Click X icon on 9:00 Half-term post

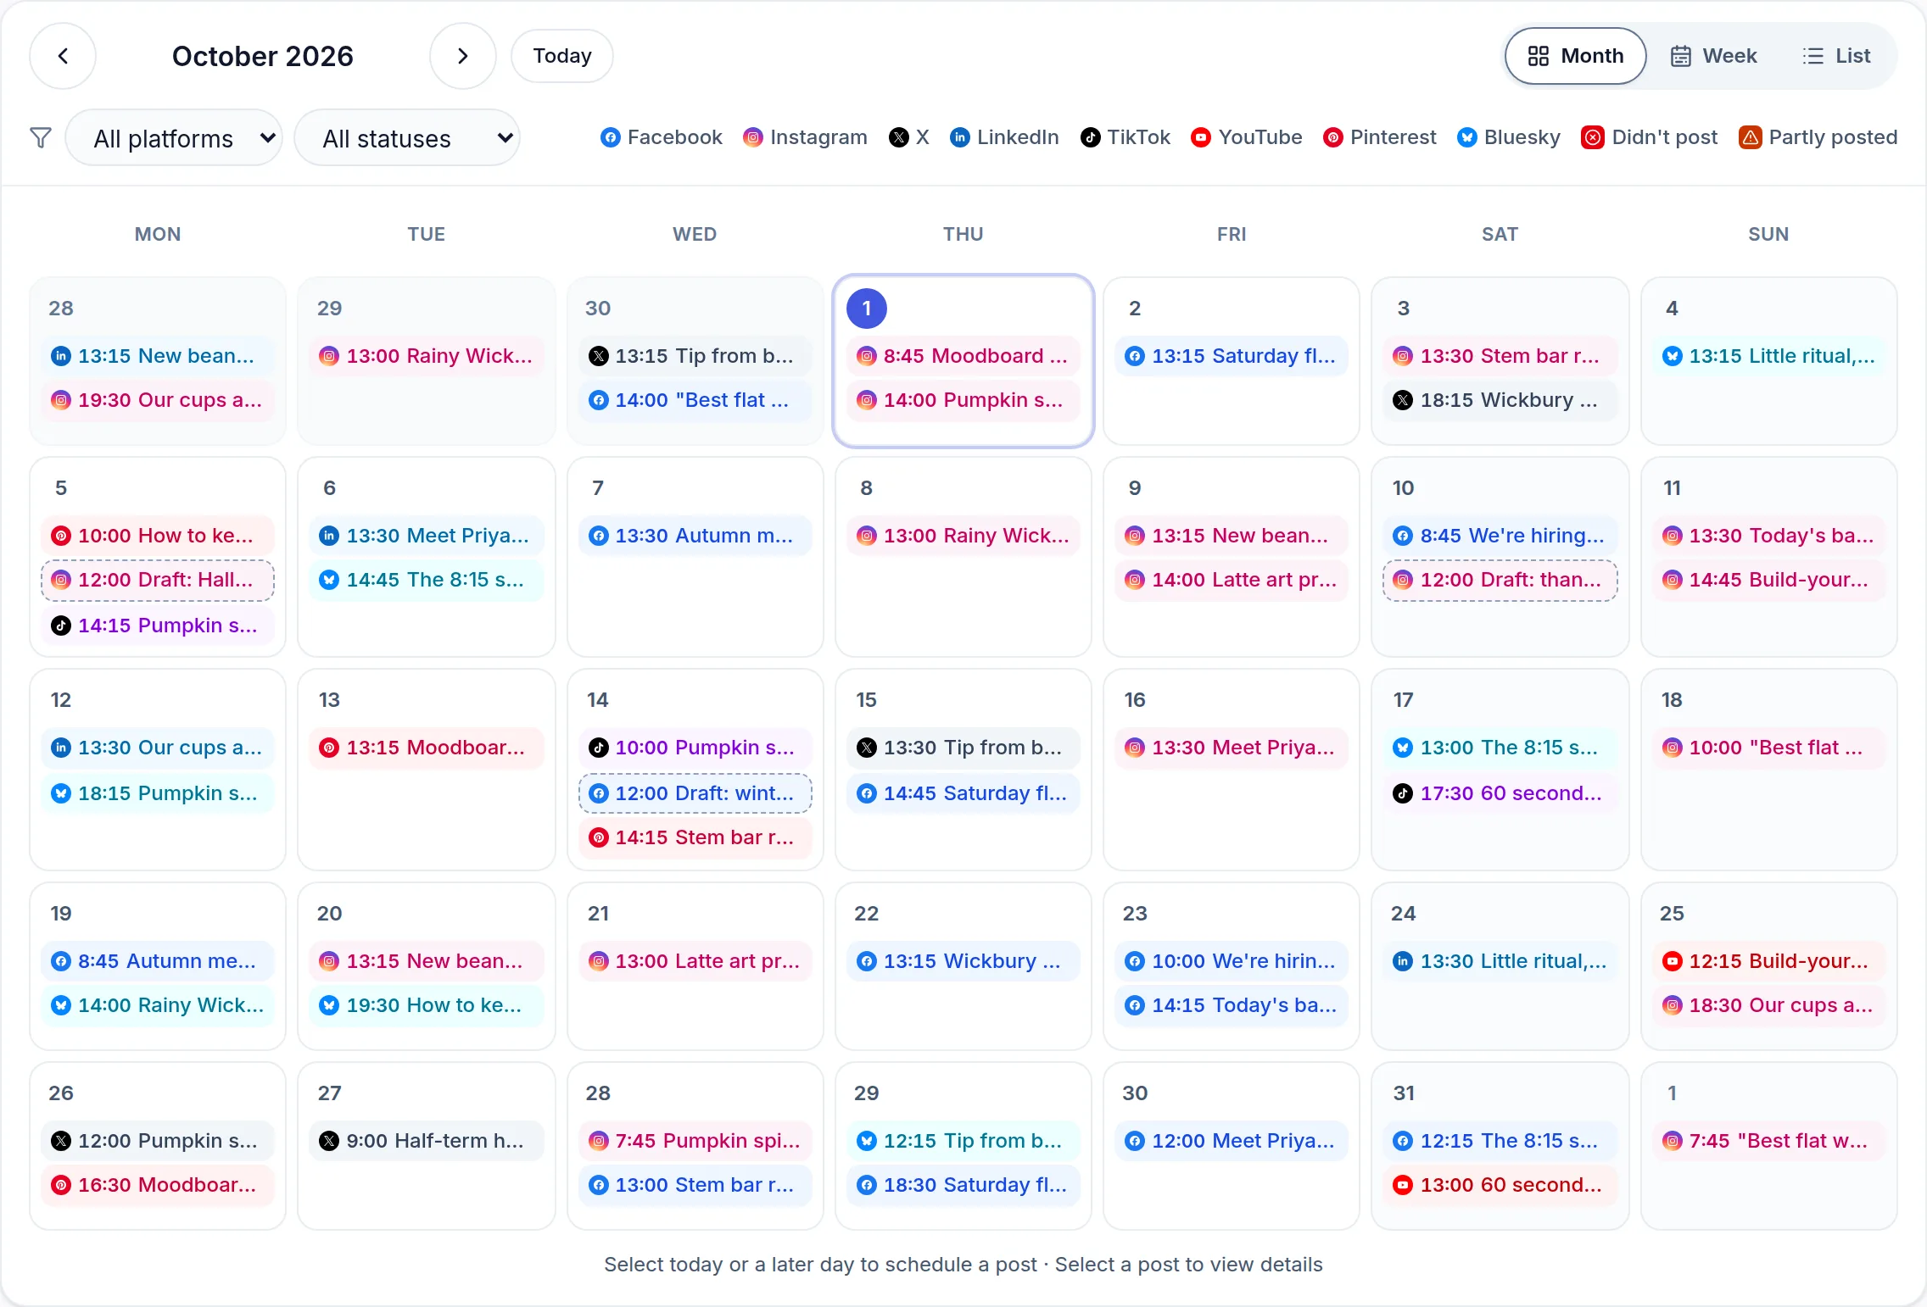329,1141
